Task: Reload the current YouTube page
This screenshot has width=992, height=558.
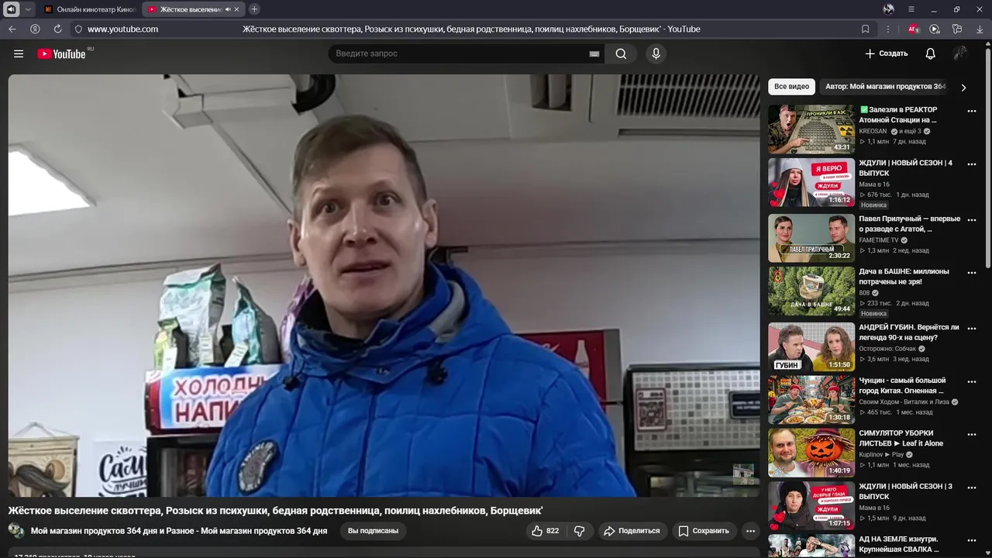Action: (x=57, y=29)
